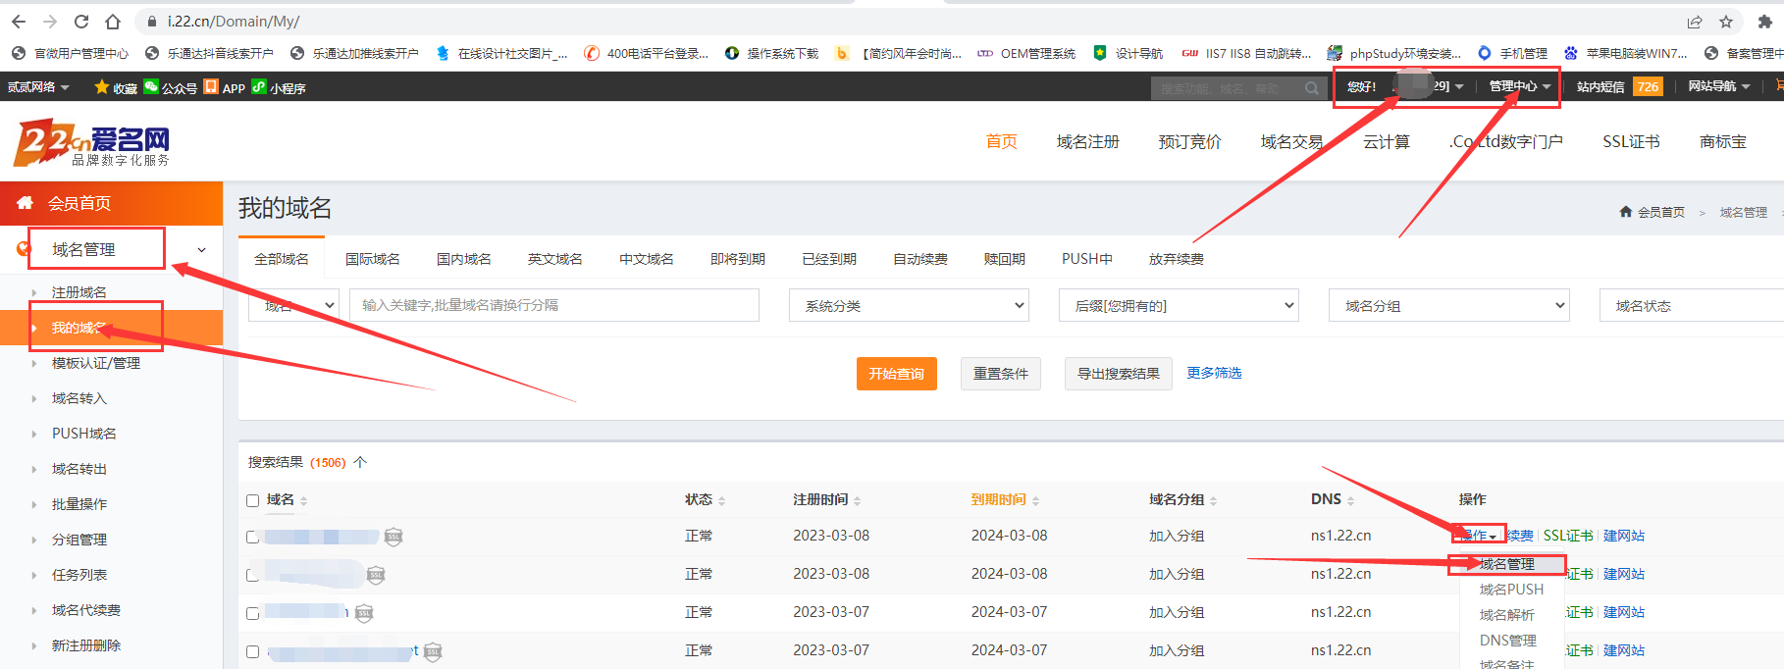Open the 系统分类 dropdown
Screen dimensions: 1784x669
tap(909, 305)
